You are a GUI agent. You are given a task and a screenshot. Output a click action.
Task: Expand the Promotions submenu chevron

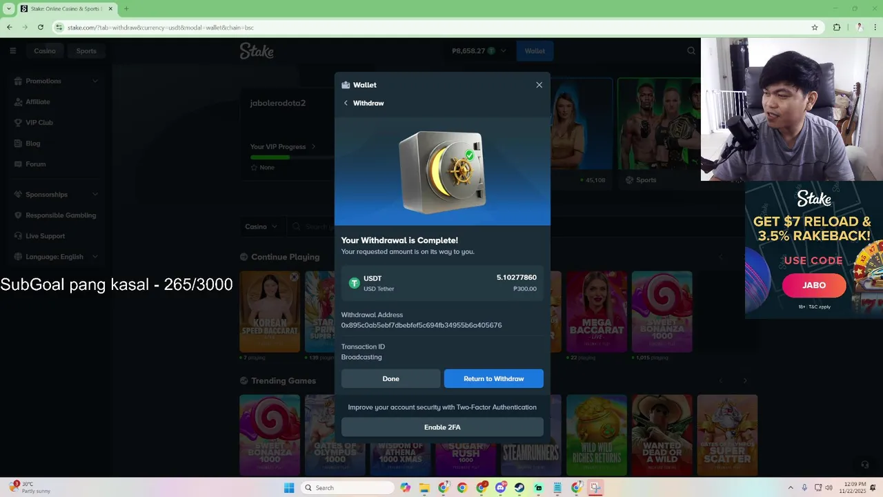[95, 81]
